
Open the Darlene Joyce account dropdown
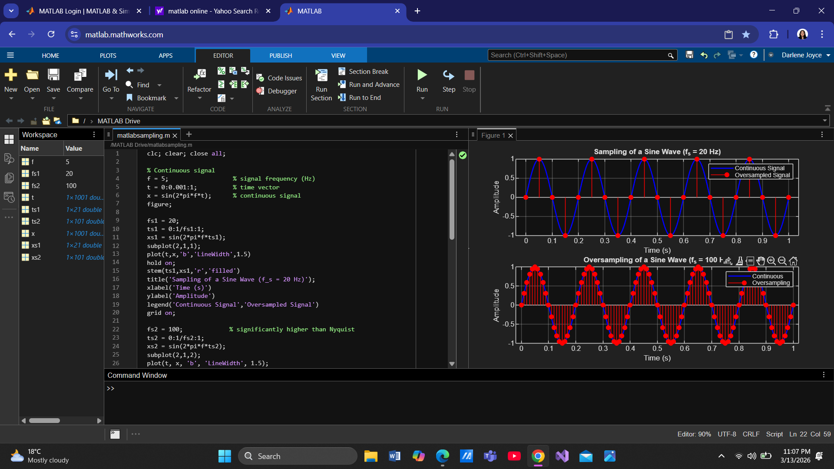pyautogui.click(x=828, y=55)
